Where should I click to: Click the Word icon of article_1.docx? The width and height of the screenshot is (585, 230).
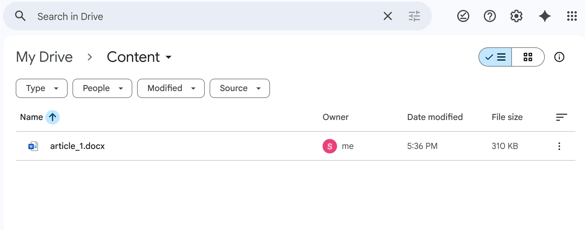click(33, 146)
